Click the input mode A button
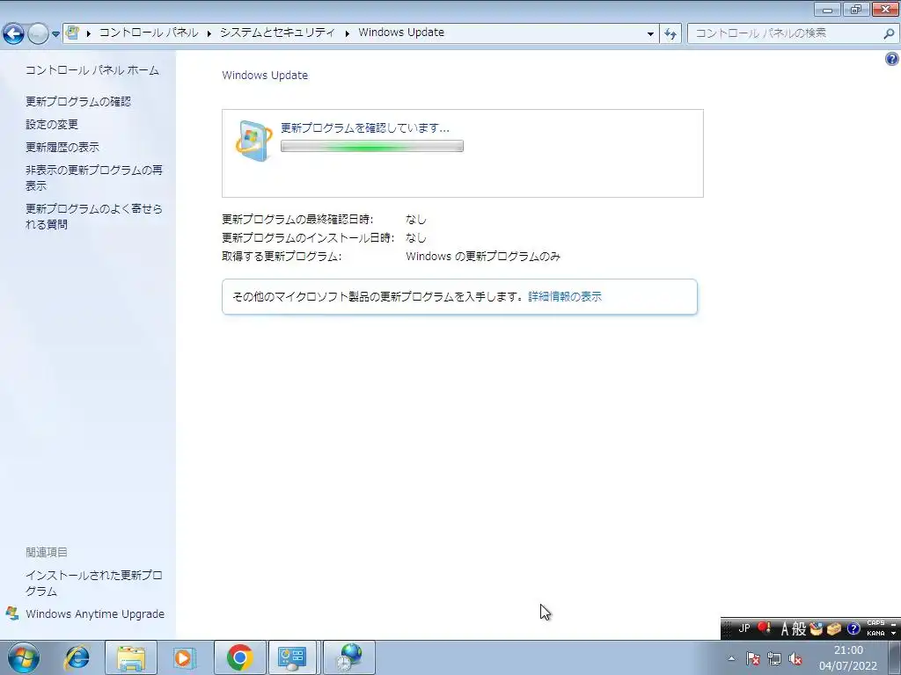The height and width of the screenshot is (675, 901). (x=784, y=629)
